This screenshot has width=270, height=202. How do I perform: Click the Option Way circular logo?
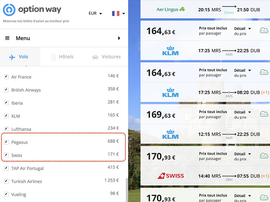tap(9, 10)
